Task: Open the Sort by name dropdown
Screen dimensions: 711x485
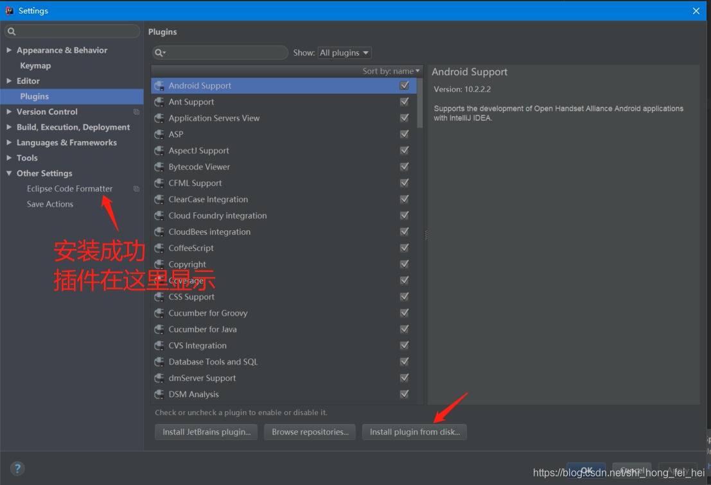Action: coord(391,71)
